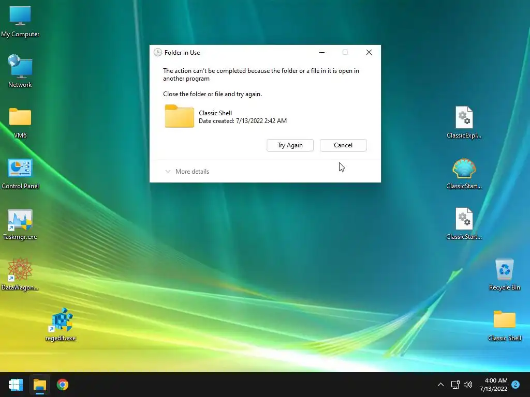Click Cancel in Folder In Use dialog
The image size is (530, 397).
[x=343, y=145]
